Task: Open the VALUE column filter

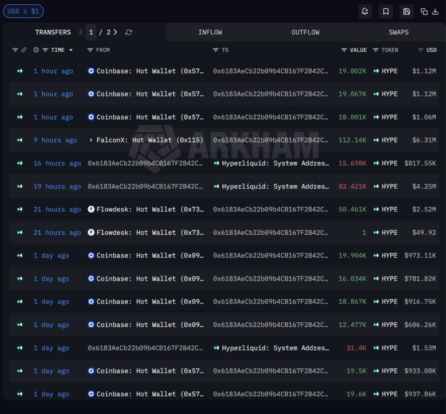Action: (344, 50)
